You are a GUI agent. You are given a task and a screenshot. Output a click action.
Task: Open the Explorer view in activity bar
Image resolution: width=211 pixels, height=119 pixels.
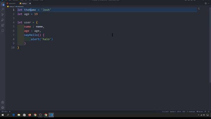point(3,4)
